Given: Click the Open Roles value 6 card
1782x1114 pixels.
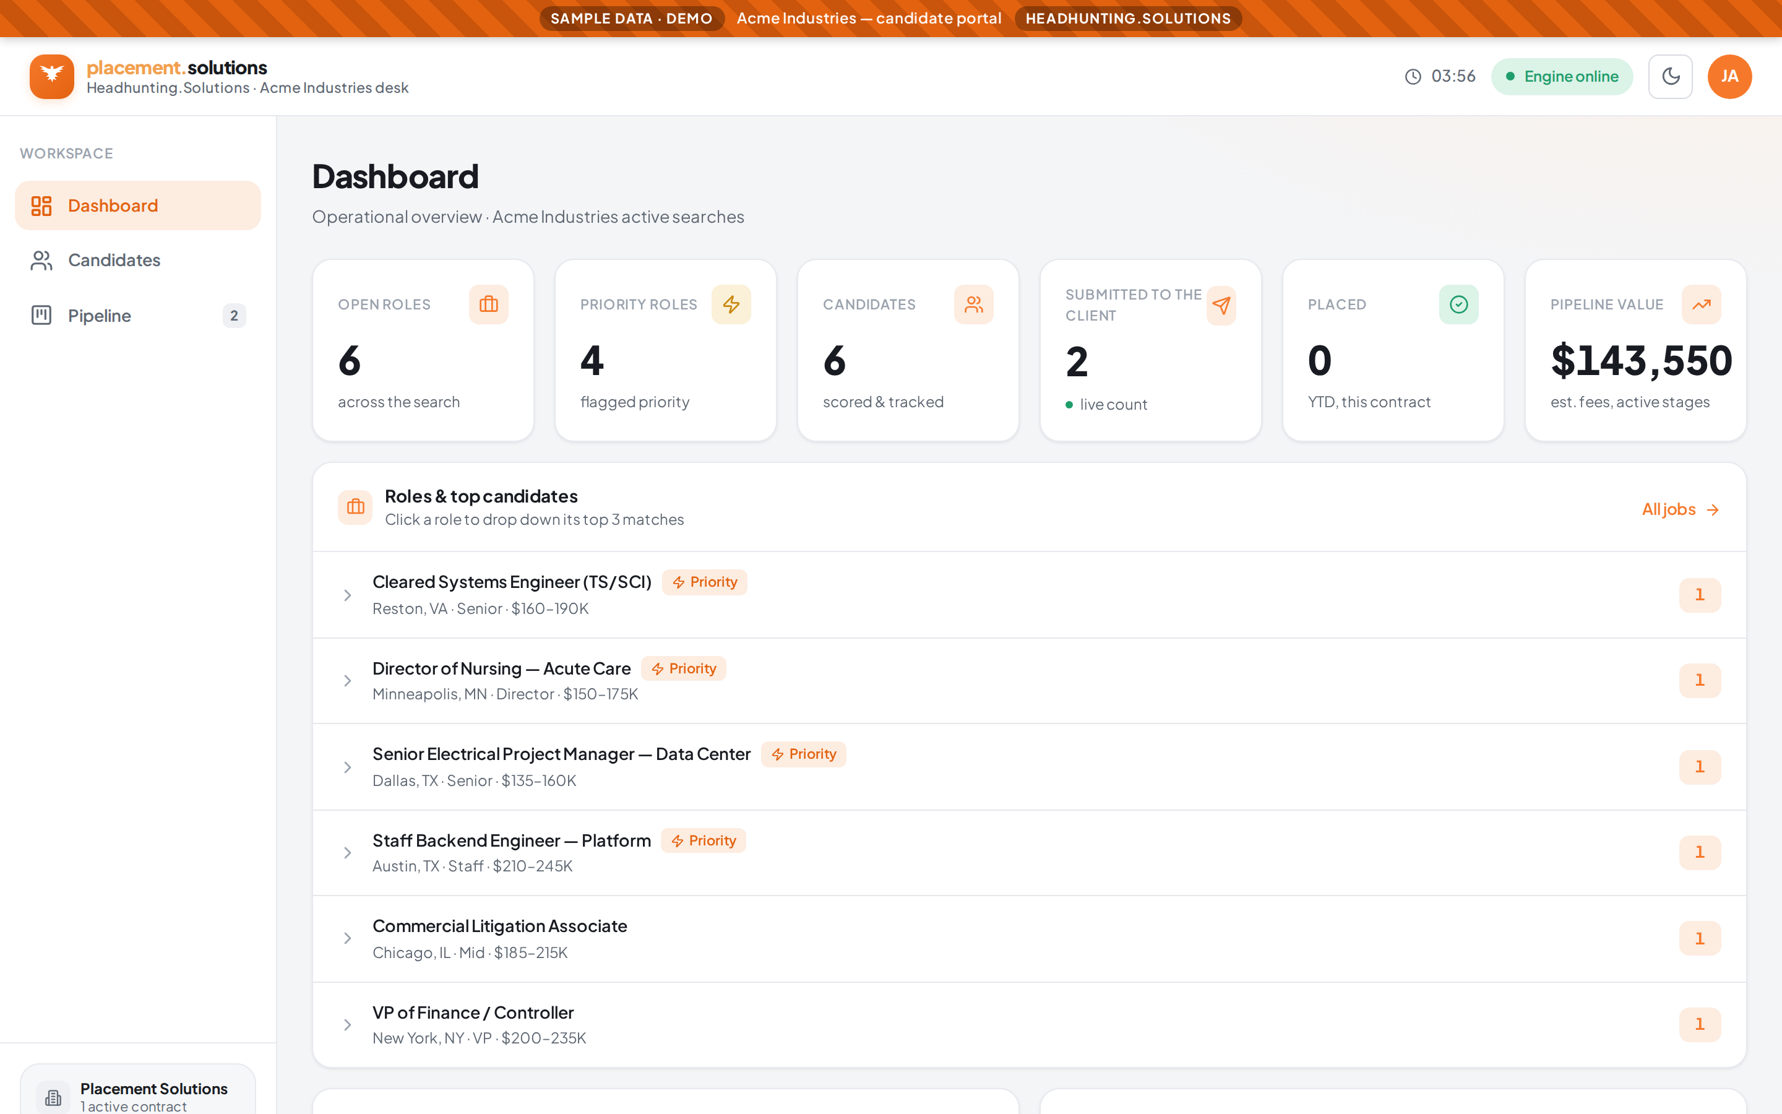Looking at the screenshot, I should (x=423, y=350).
